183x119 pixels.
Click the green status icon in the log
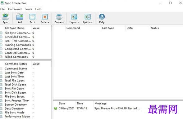pos(56,108)
